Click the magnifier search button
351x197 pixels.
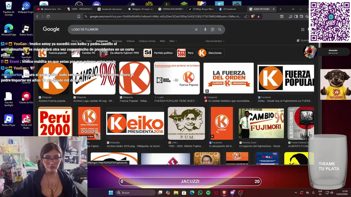[220, 30]
